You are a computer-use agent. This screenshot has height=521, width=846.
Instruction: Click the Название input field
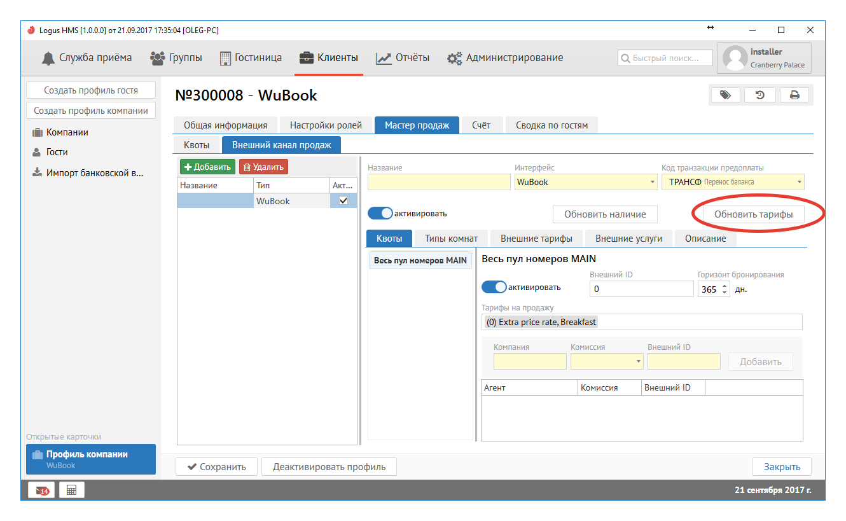pos(438,182)
